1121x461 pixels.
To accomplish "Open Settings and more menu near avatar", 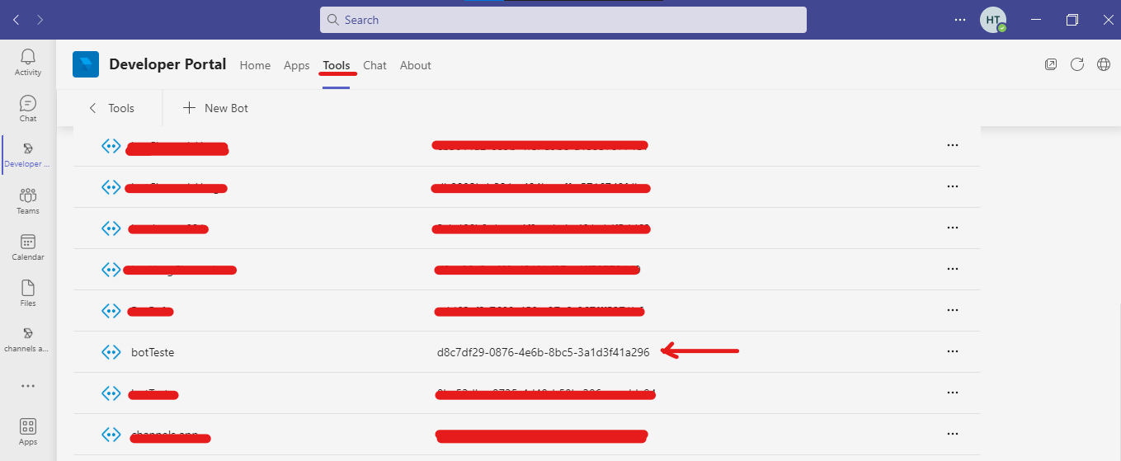I will (x=959, y=20).
